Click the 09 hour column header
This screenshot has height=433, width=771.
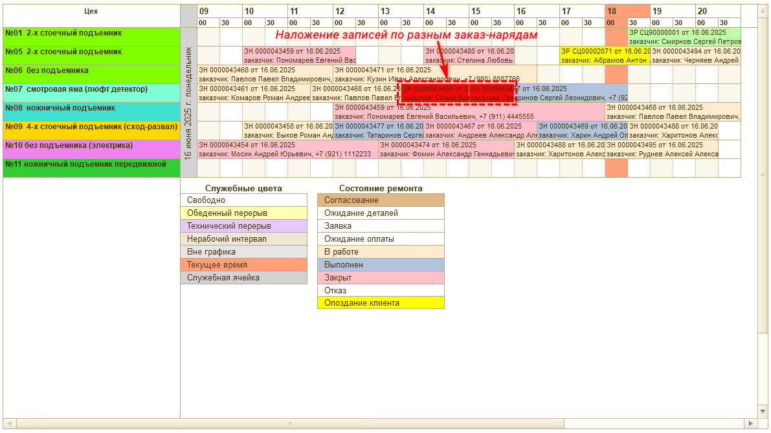219,11
